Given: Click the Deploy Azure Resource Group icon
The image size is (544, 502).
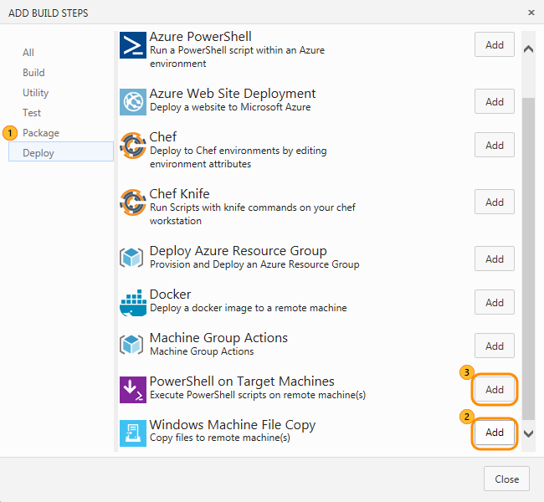Looking at the screenshot, I should tap(131, 258).
